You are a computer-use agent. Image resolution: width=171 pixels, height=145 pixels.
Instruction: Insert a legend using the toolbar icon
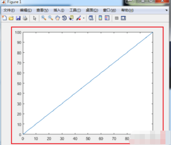[107, 18]
